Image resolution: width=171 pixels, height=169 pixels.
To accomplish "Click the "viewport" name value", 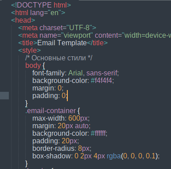I will [77, 35].
